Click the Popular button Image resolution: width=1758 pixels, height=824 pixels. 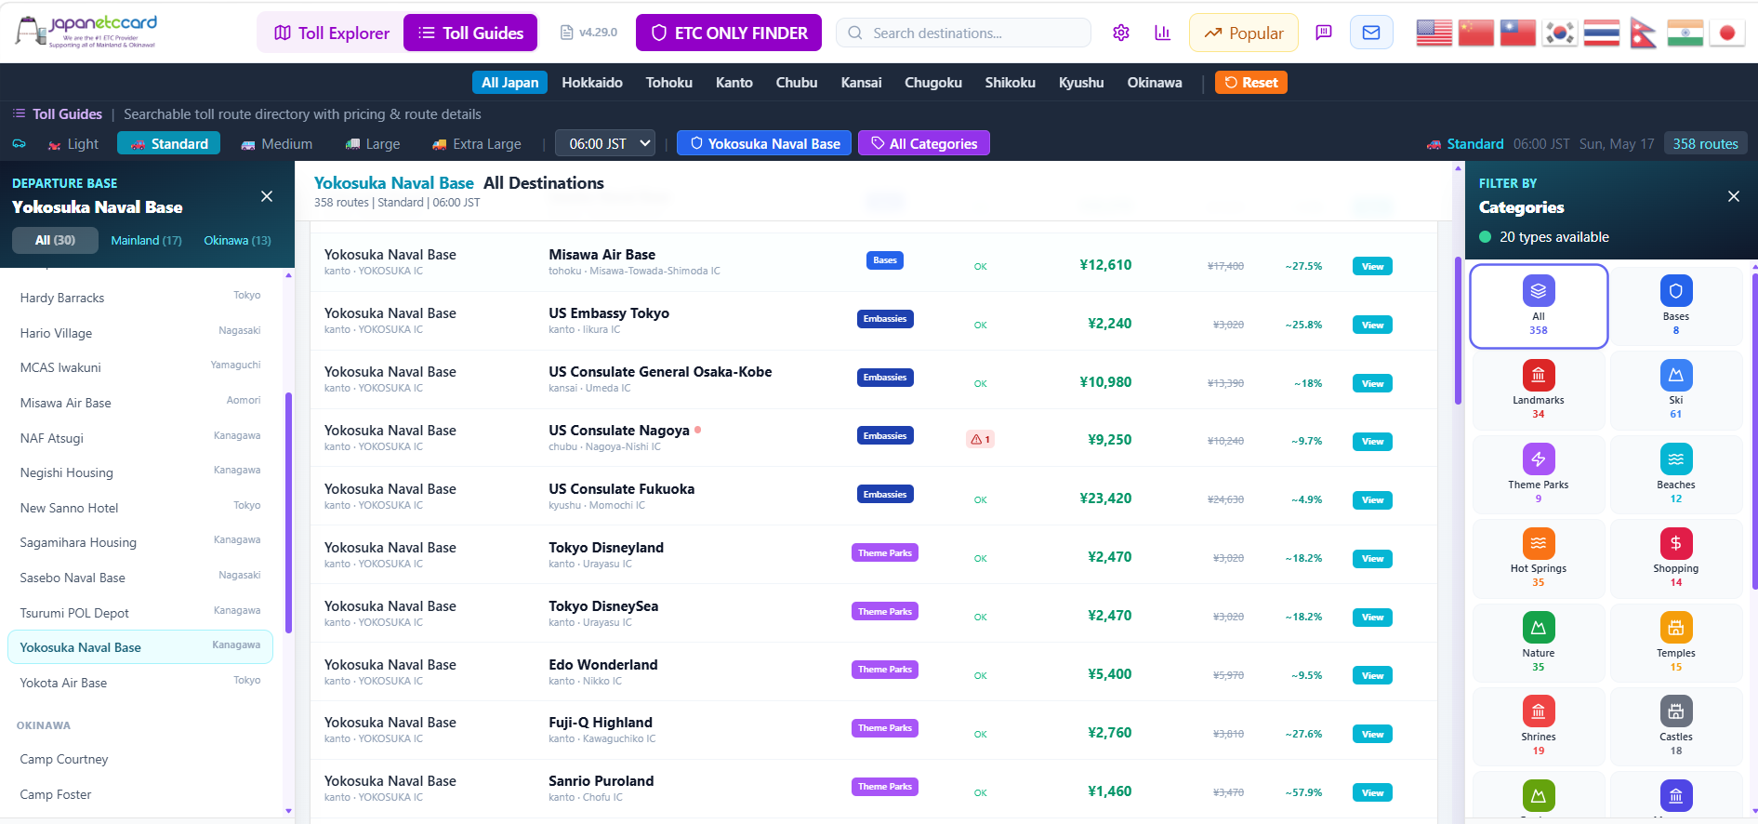1243,33
